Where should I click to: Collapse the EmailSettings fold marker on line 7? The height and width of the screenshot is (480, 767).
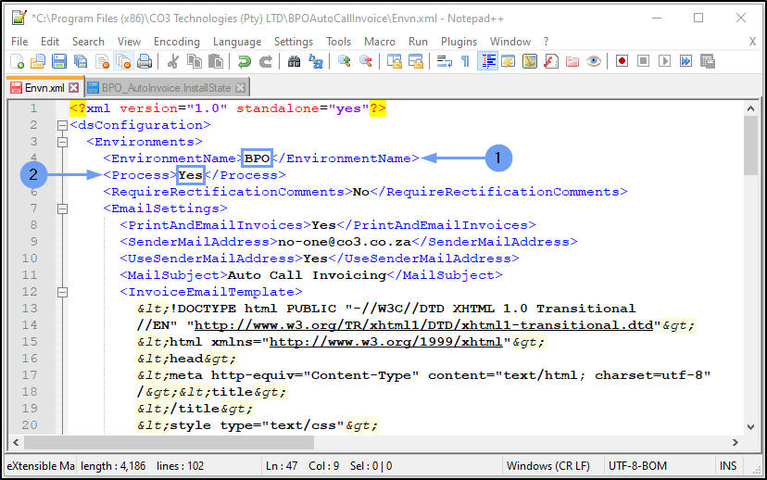click(x=61, y=208)
